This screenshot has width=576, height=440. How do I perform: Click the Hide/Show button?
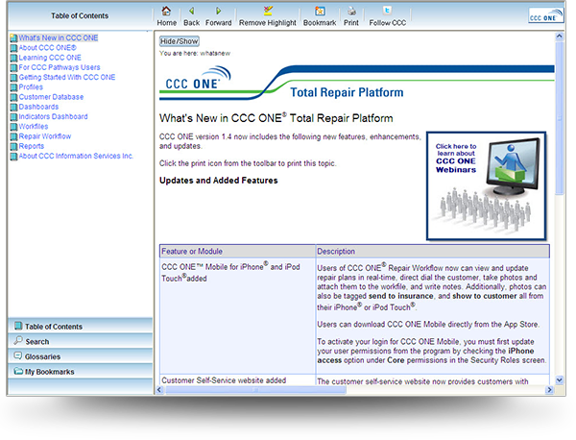180,41
